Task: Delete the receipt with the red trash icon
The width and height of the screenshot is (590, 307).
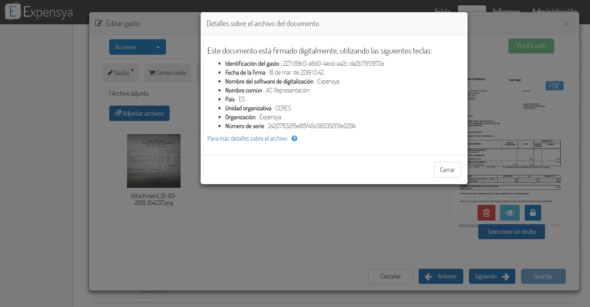Action: pos(486,213)
